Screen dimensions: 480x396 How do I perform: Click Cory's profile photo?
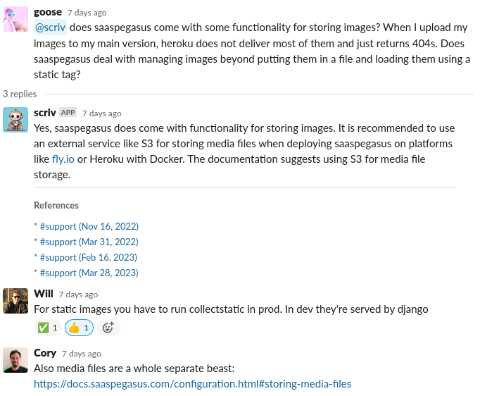coord(15,359)
